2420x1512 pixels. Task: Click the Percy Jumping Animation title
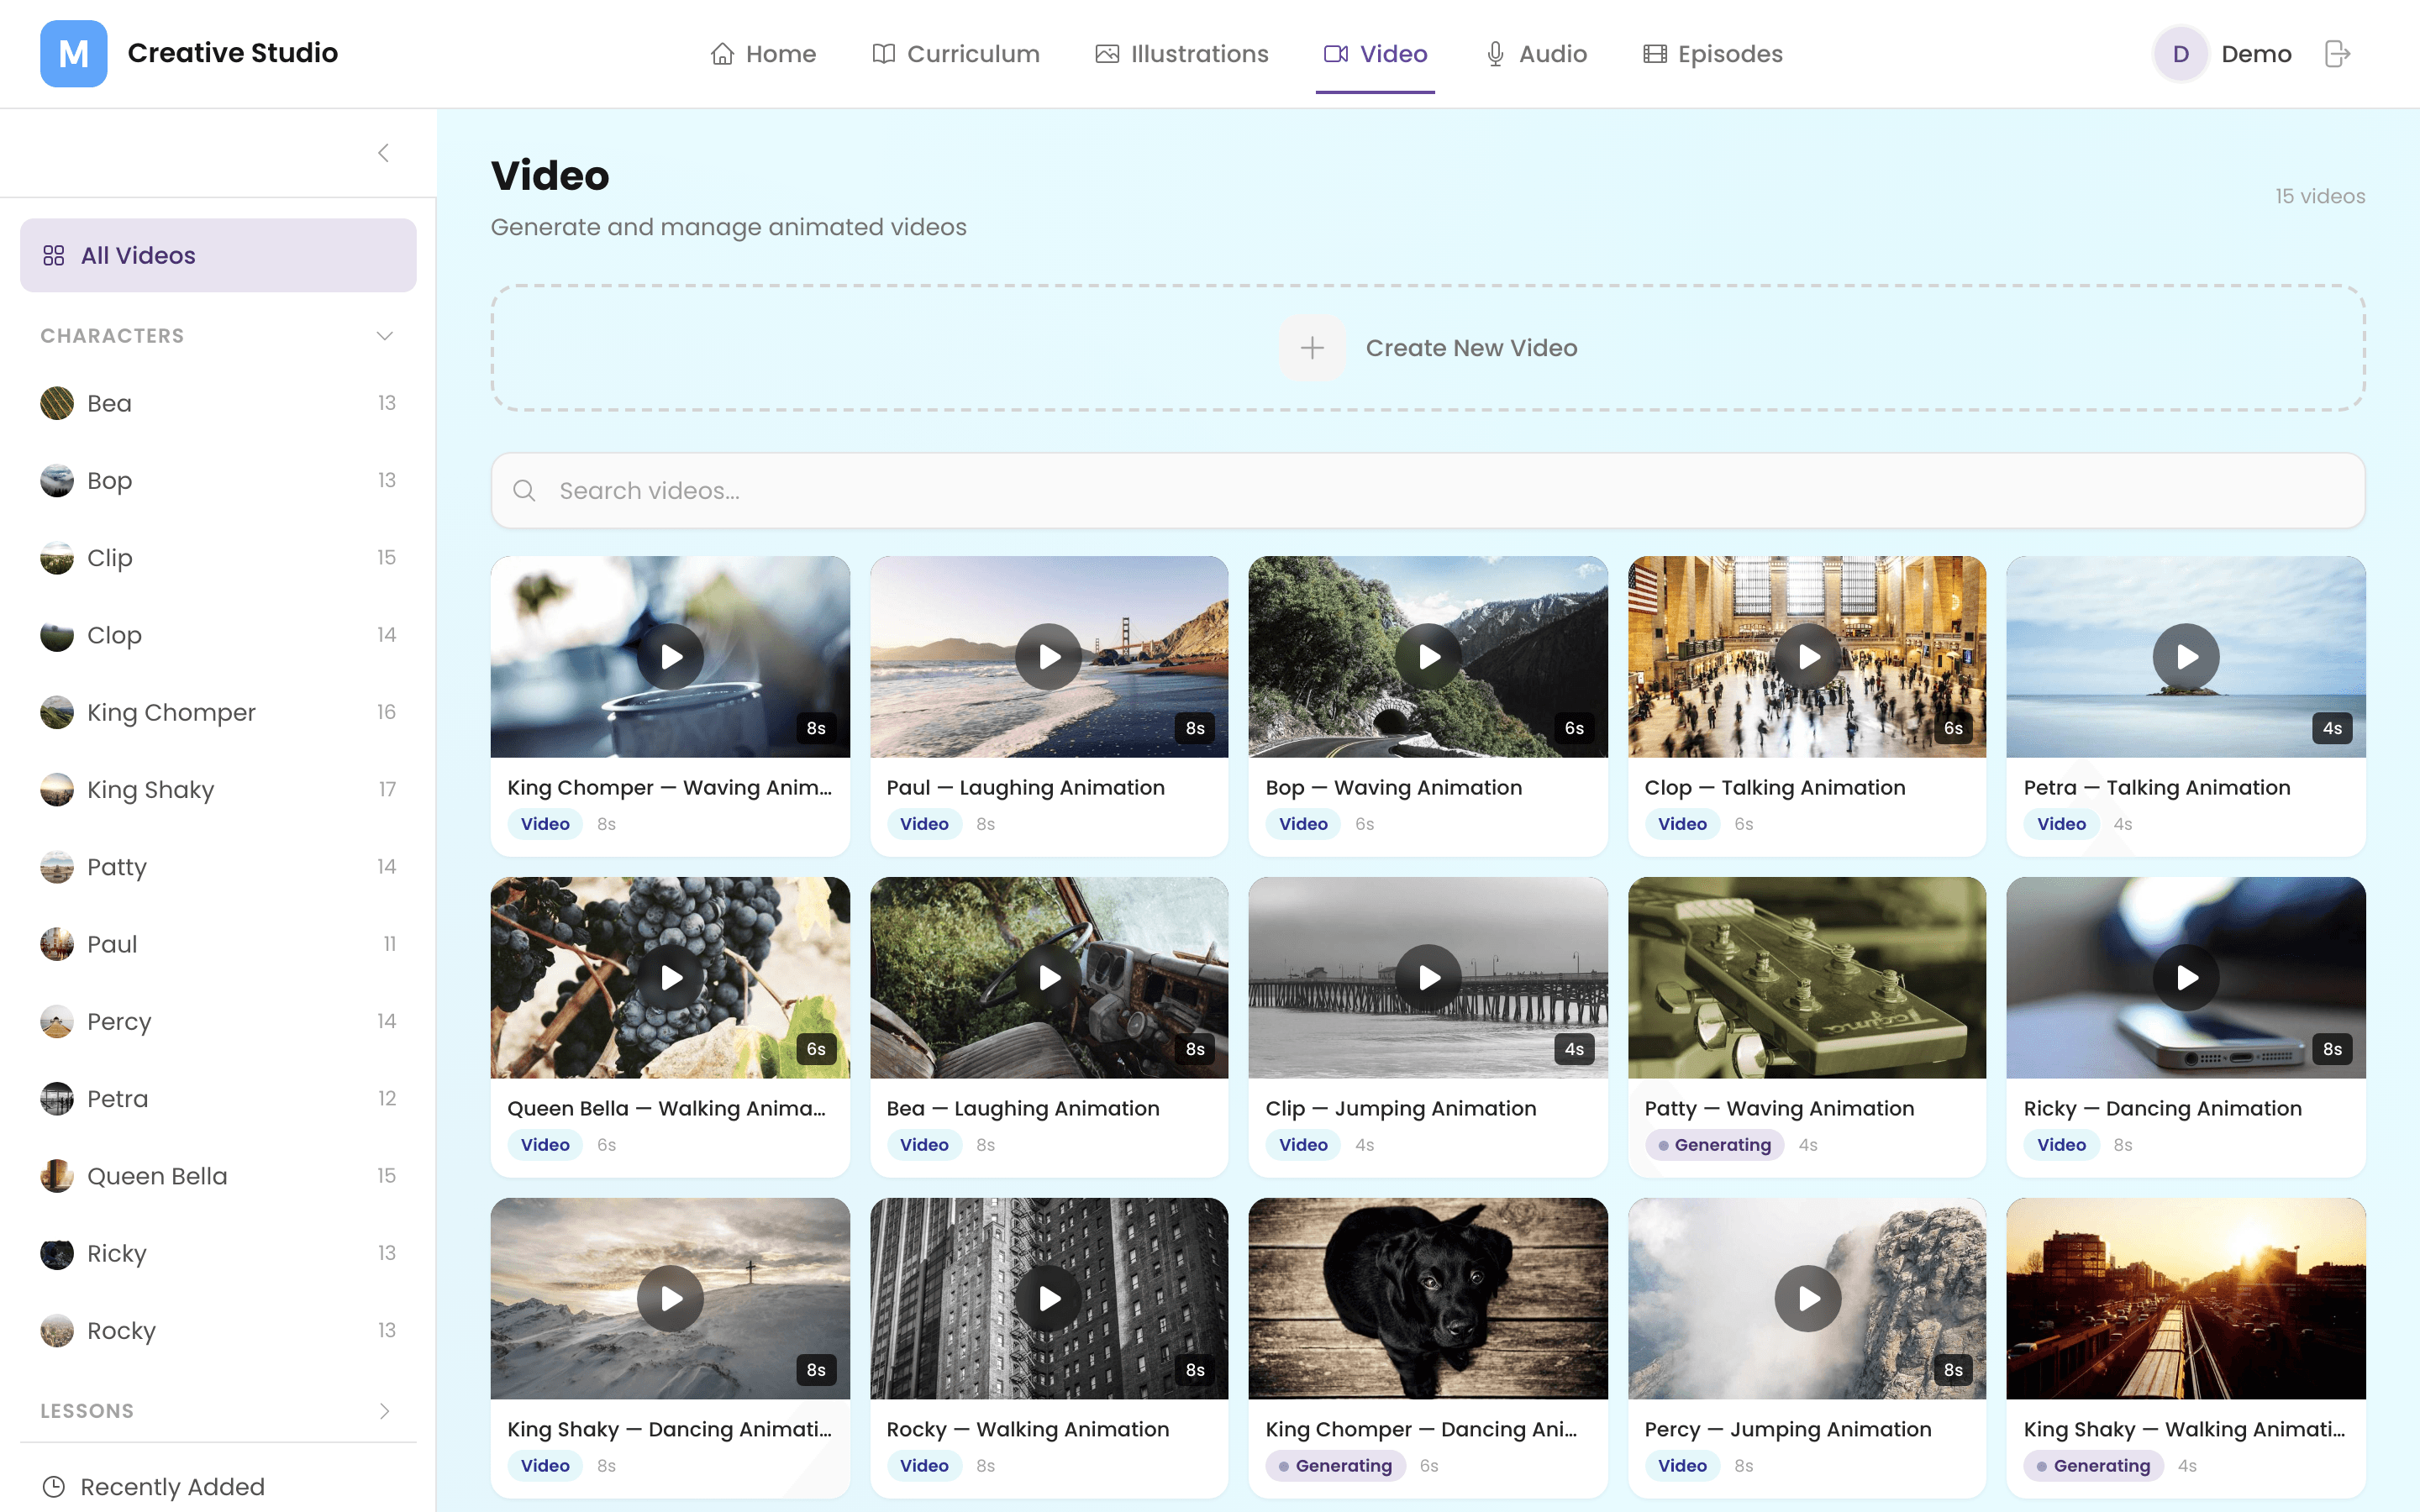1788,1430
